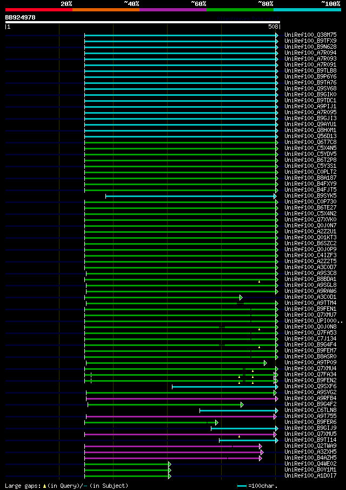
Task: Click the cyan alignment bar for C6TLN8
Action: 238,410
